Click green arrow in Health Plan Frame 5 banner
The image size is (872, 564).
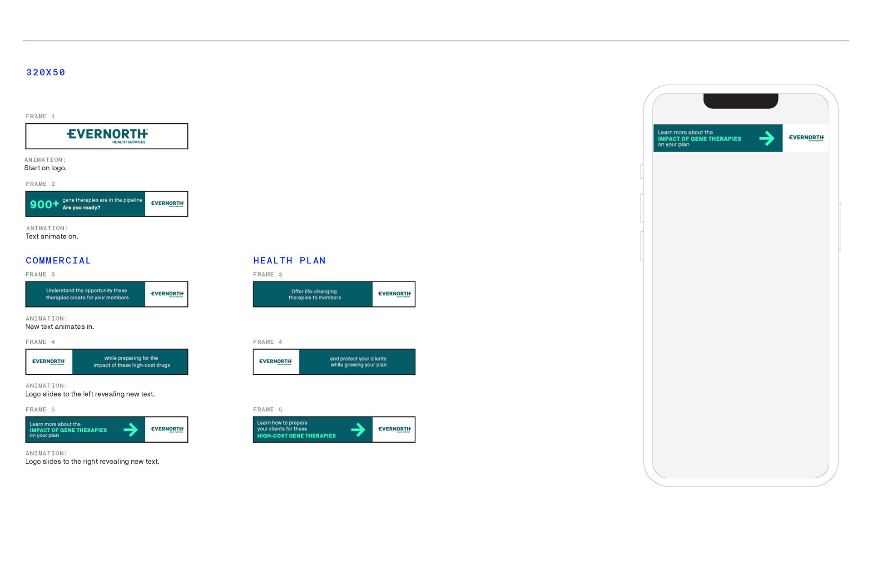pos(358,430)
